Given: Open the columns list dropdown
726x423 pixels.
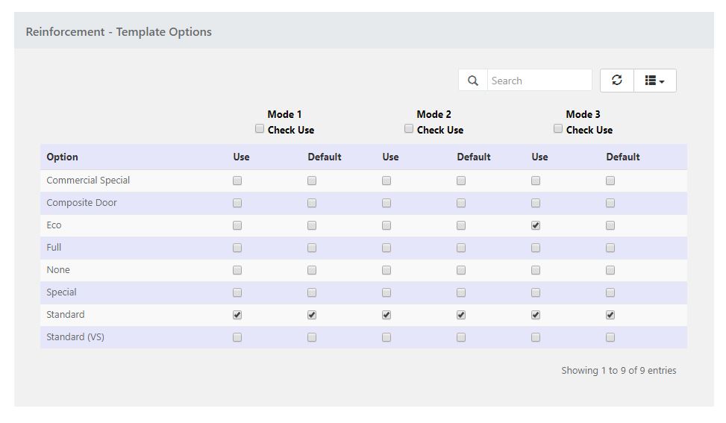Looking at the screenshot, I should pyautogui.click(x=654, y=81).
